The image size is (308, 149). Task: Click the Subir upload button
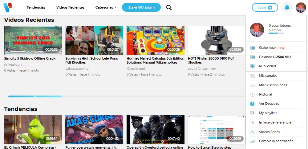265,7
